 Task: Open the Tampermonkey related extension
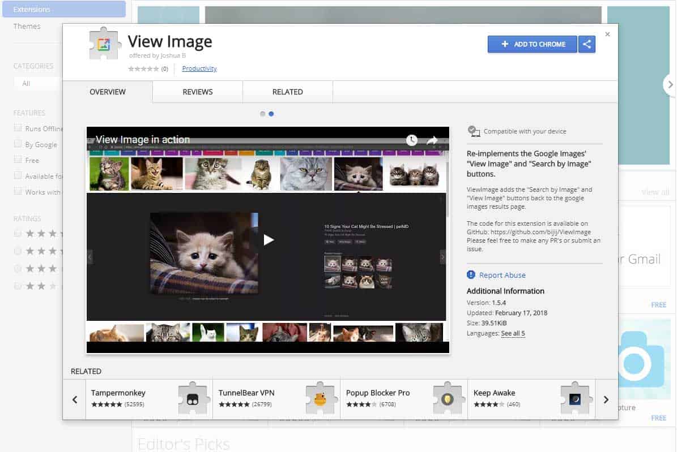pyautogui.click(x=149, y=399)
